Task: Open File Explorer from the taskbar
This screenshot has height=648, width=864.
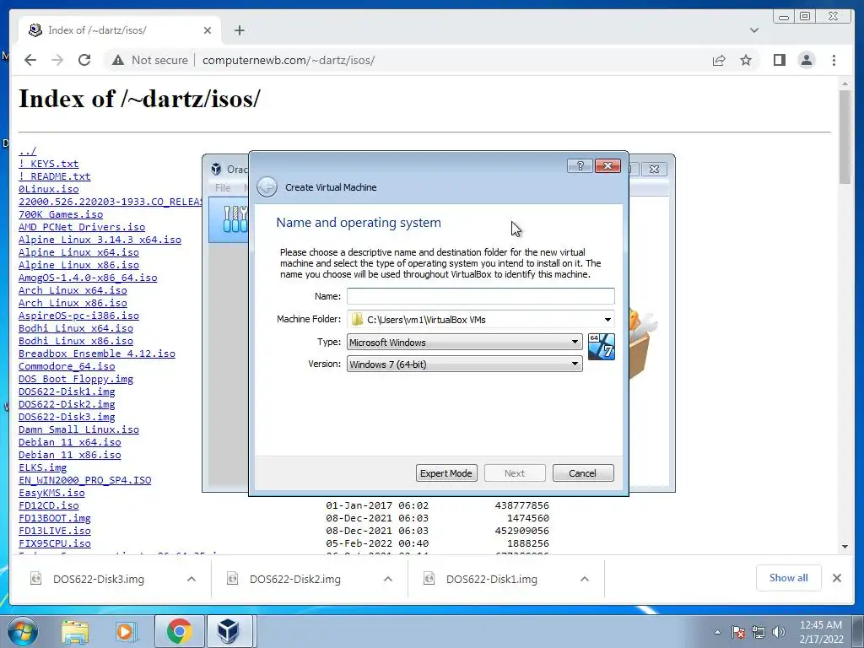Action: point(75,631)
